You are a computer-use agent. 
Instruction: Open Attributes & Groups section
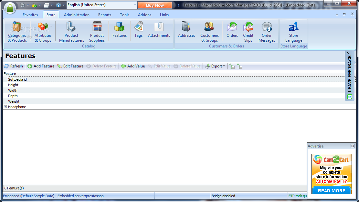point(43,32)
